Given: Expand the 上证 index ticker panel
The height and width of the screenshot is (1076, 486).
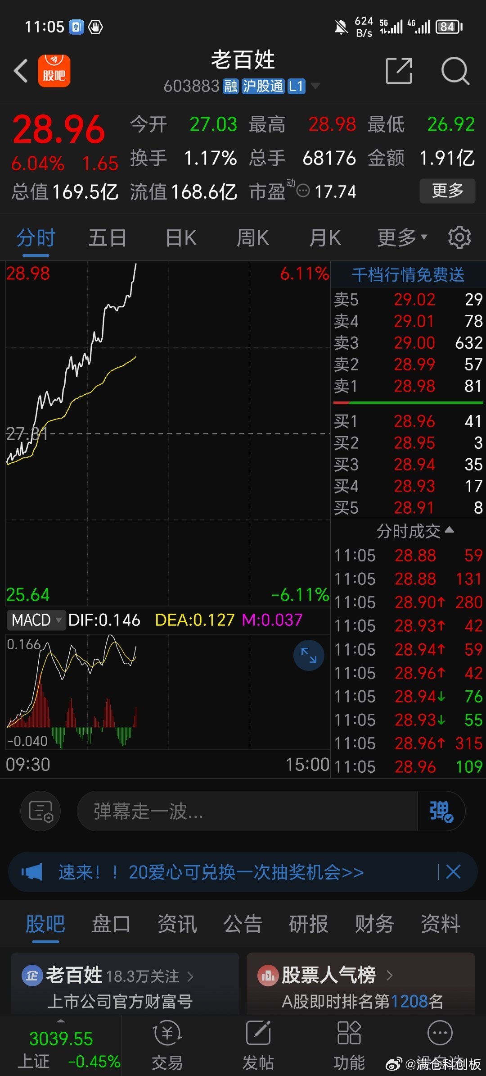Looking at the screenshot, I should [x=61, y=1045].
